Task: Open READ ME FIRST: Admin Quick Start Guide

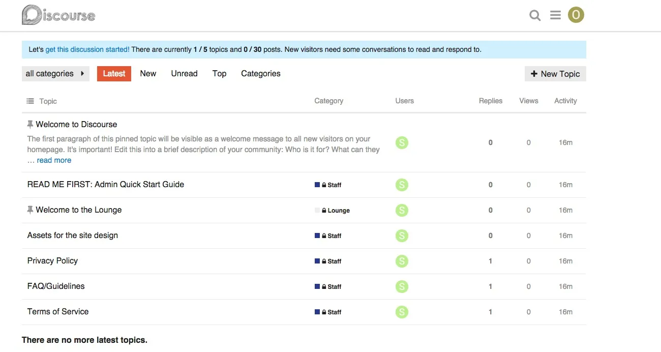Action: [x=106, y=185]
